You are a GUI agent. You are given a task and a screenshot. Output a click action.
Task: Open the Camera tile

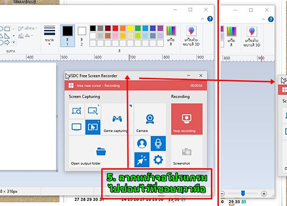150,119
